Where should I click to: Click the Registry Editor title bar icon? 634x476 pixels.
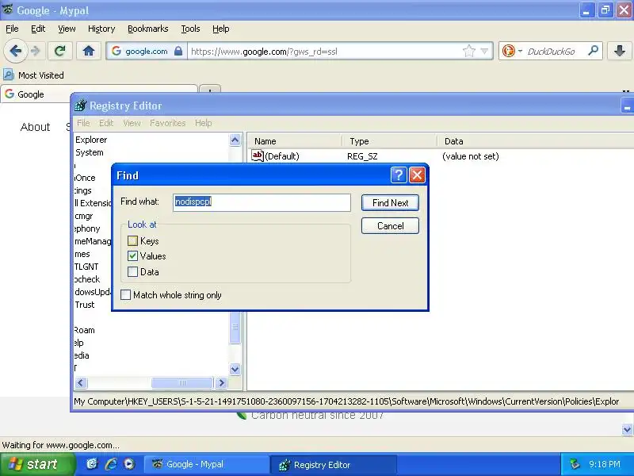81,106
